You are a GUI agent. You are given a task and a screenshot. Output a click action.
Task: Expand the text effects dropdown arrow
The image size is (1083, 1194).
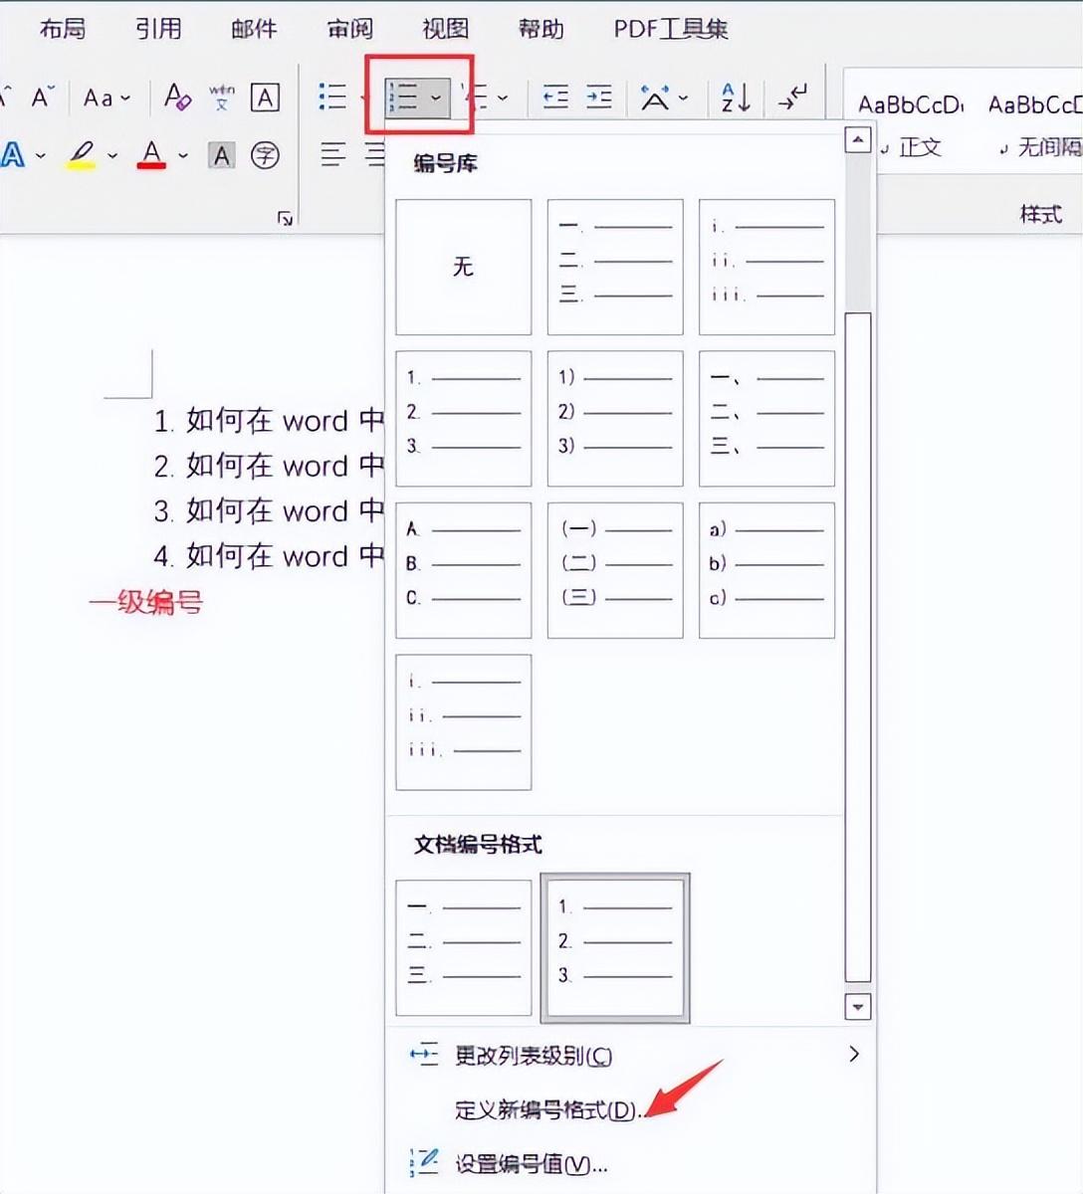(x=40, y=155)
